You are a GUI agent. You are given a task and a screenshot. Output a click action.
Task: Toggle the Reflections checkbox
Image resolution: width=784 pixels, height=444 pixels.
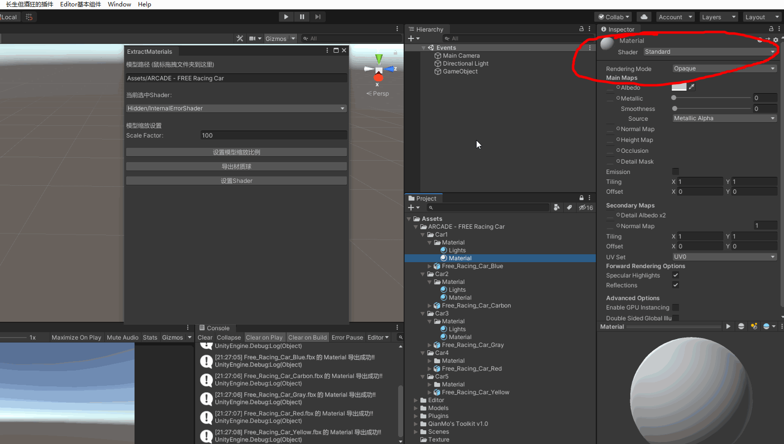pyautogui.click(x=676, y=285)
